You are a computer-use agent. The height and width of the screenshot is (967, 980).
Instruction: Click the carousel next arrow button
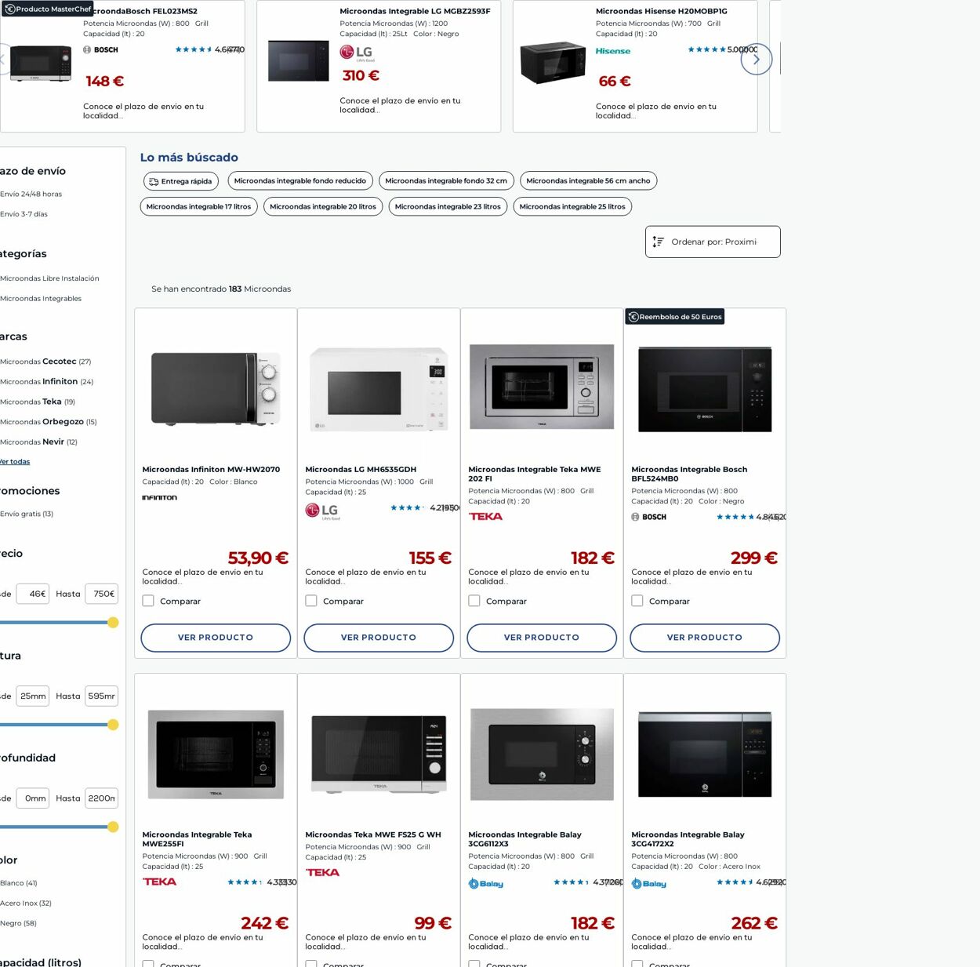pos(756,59)
